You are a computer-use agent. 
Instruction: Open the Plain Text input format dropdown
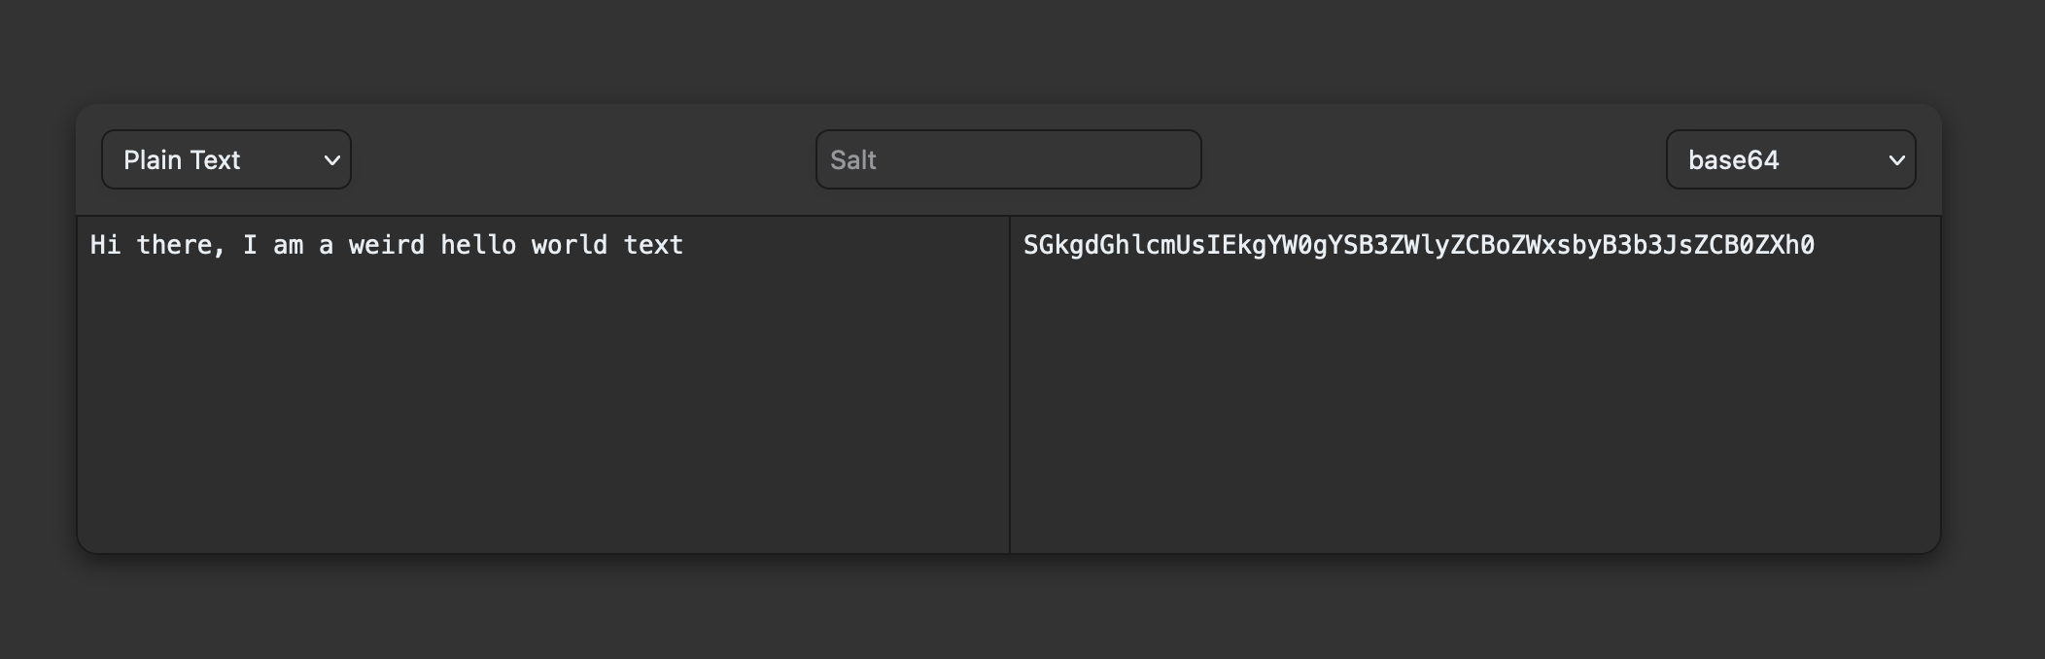pos(226,159)
